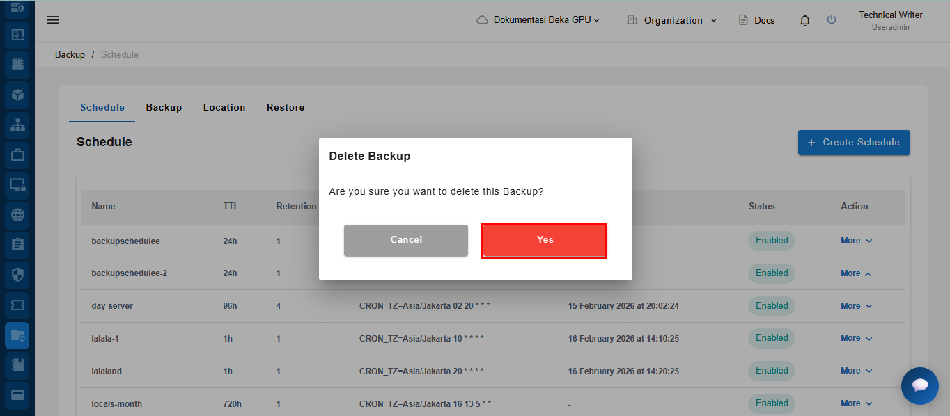950x416 pixels.
Task: Confirm deletion with the Yes button
Action: point(544,240)
